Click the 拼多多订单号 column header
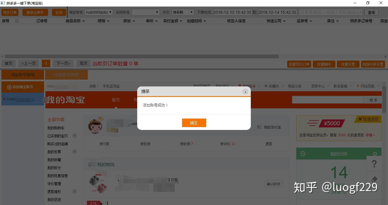The width and height of the screenshot is (388, 205). (x=361, y=21)
